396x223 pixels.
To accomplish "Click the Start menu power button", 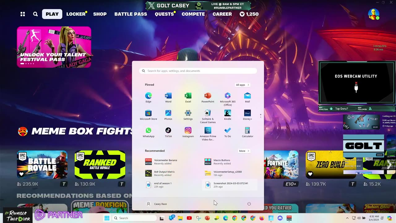I will 249,204.
